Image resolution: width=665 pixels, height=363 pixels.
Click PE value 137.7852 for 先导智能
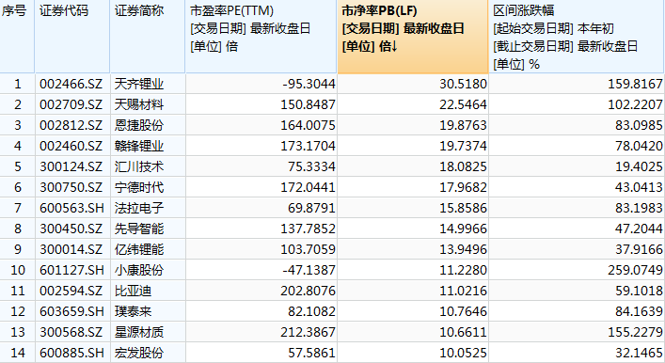point(308,229)
